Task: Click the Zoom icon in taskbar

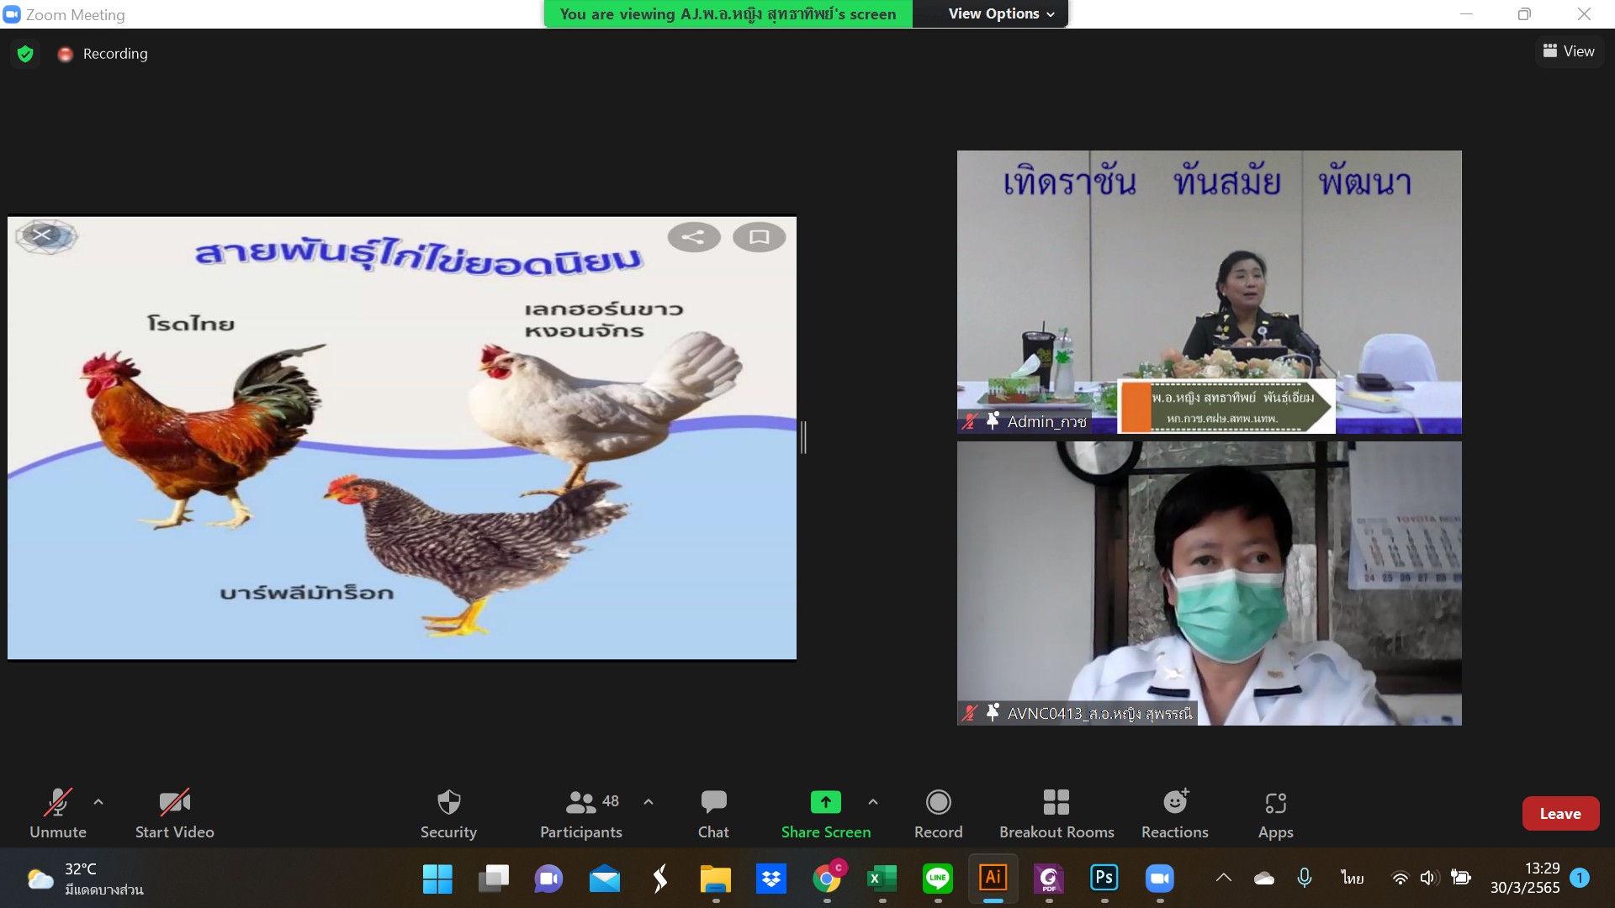Action: point(1159,879)
